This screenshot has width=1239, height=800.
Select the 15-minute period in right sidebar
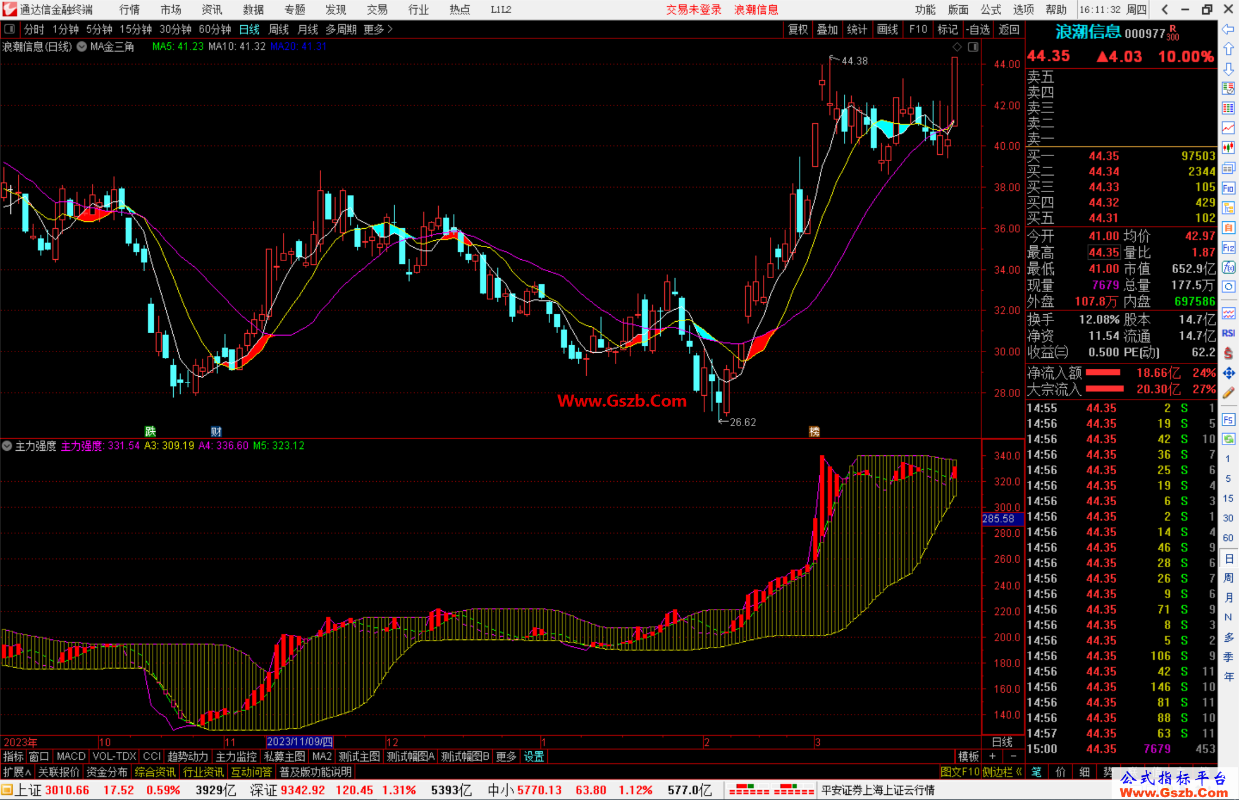pyautogui.click(x=1228, y=498)
